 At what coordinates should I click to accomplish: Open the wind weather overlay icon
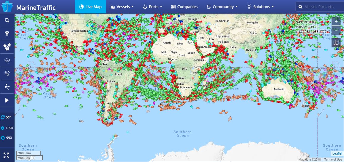[x=7, y=73]
